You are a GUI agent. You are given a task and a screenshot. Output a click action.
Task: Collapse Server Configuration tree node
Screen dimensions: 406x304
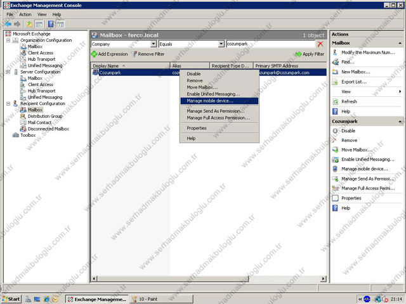[8, 72]
